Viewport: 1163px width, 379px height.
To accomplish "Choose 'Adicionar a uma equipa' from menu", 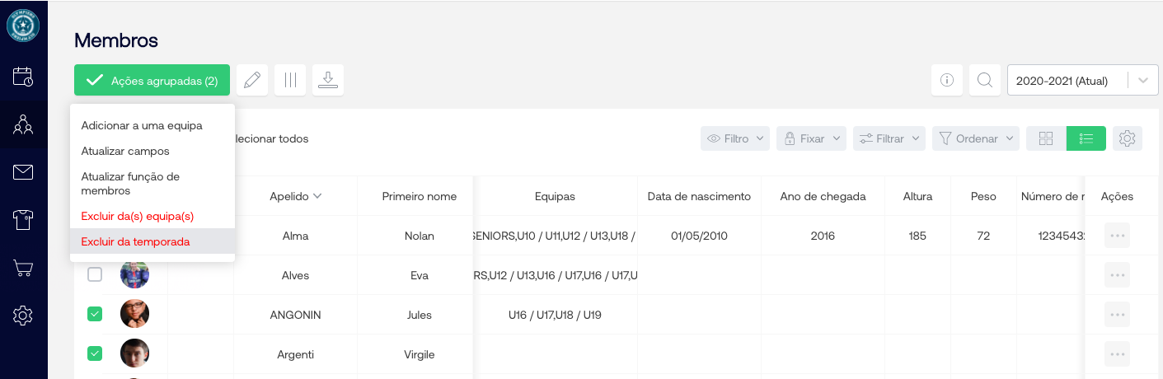I will pos(142,125).
